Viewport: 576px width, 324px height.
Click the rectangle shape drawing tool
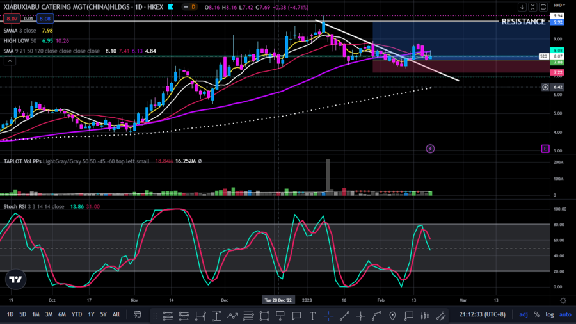pyautogui.click(x=264, y=315)
